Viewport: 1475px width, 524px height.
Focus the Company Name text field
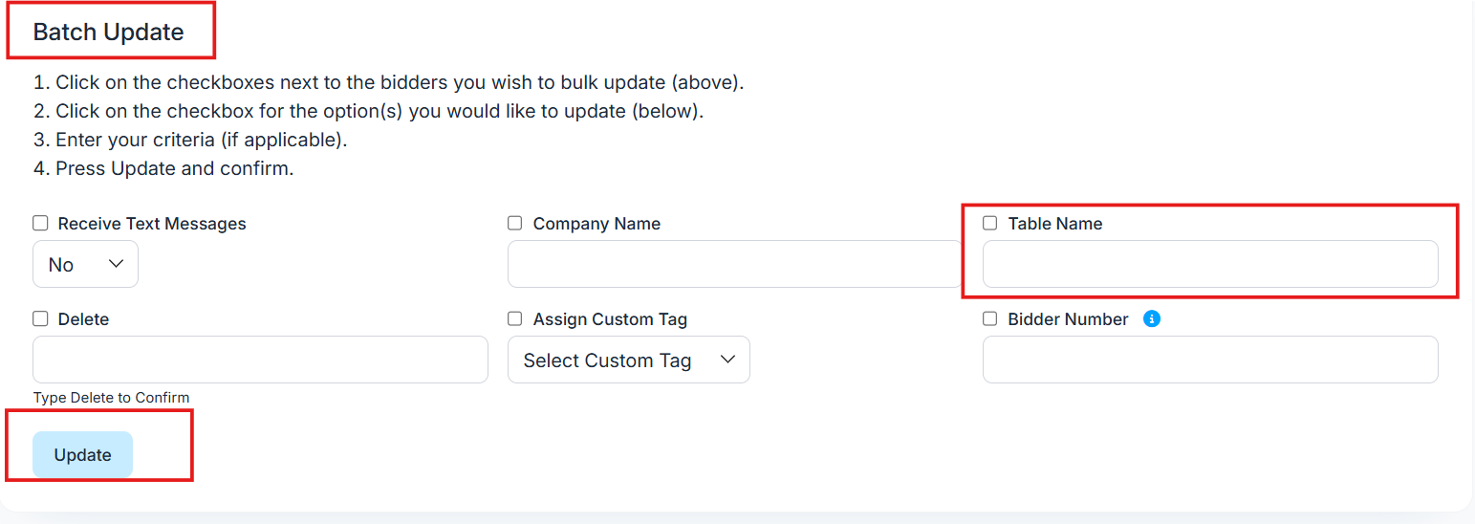[x=734, y=264]
